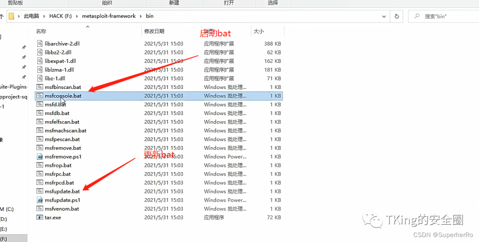Open the 选择 ribbon group
Screen dimensions: 479x242
click(x=273, y=3)
